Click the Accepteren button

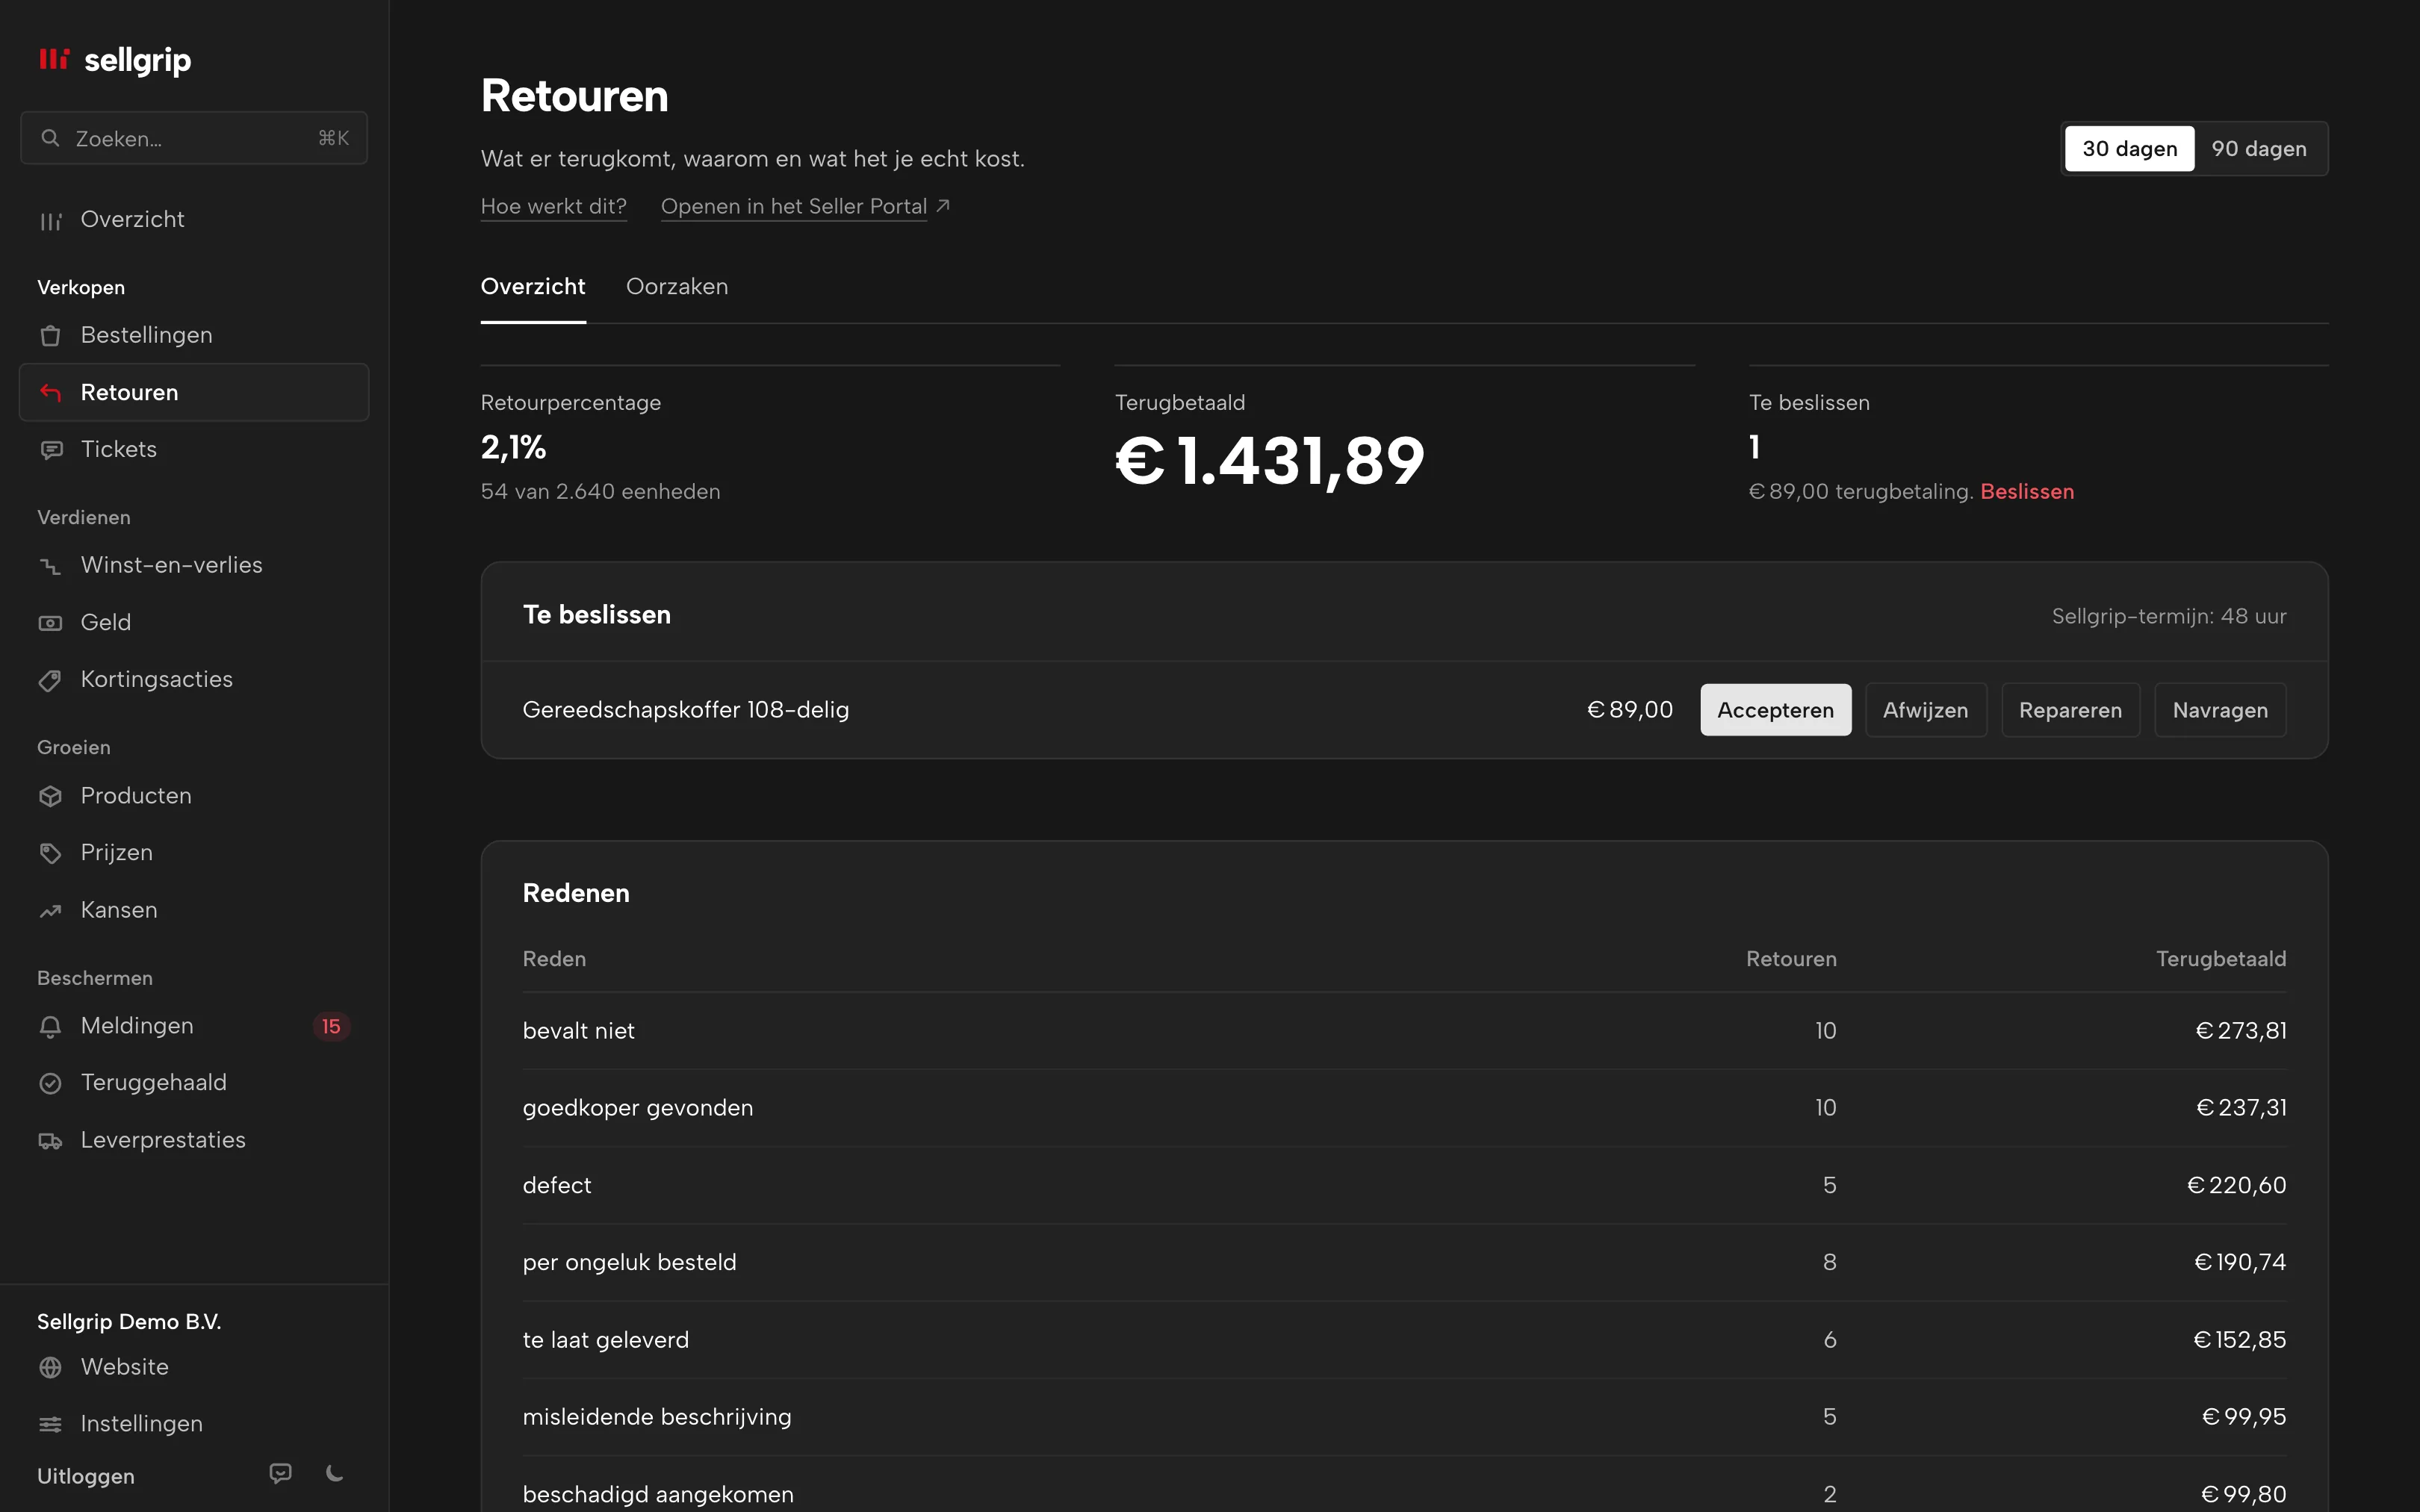point(1775,710)
